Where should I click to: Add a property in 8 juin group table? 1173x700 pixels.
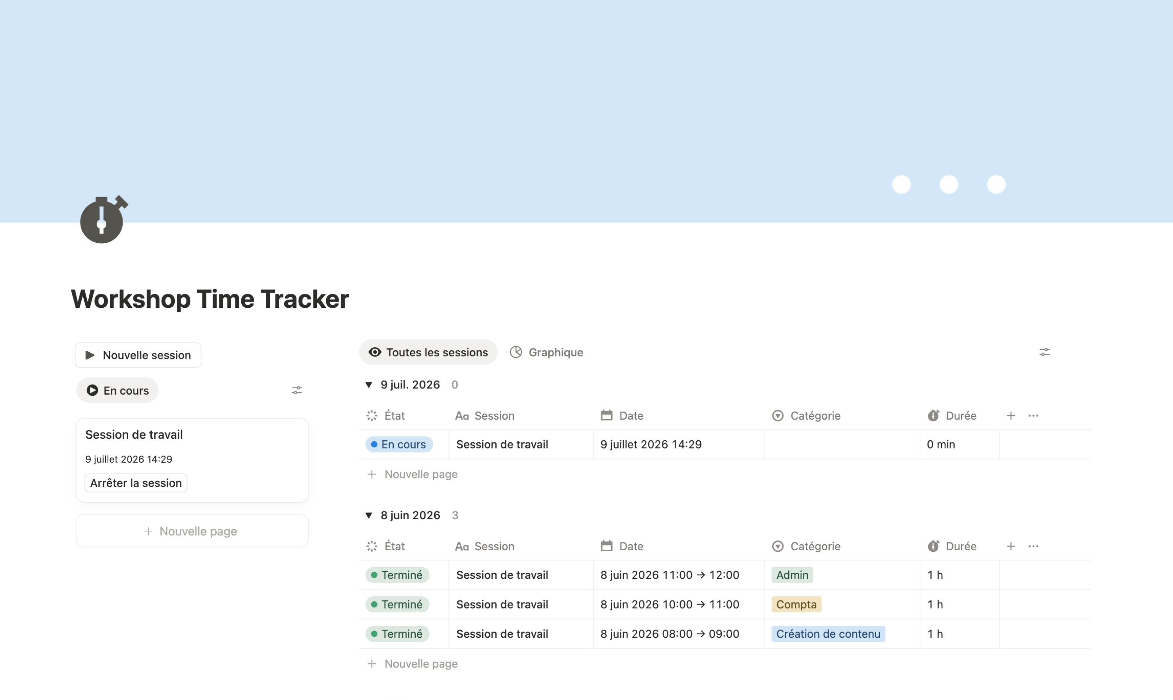[1011, 546]
